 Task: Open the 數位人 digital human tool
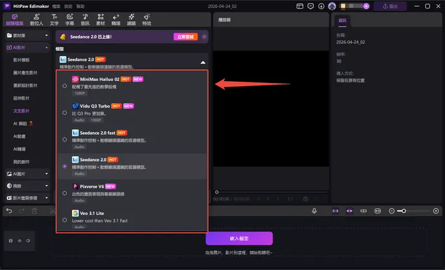click(37, 20)
